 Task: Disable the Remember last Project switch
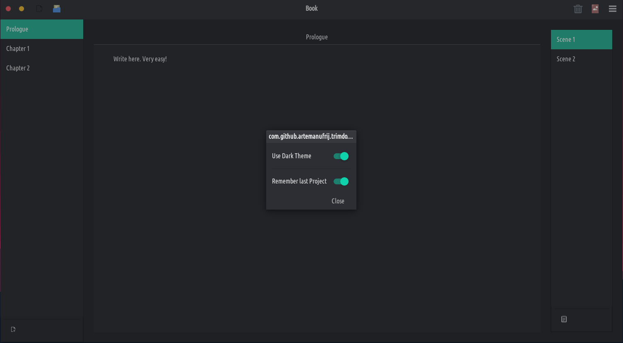click(341, 181)
